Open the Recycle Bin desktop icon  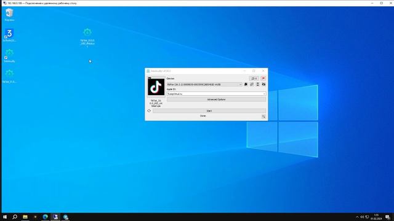tap(9, 15)
